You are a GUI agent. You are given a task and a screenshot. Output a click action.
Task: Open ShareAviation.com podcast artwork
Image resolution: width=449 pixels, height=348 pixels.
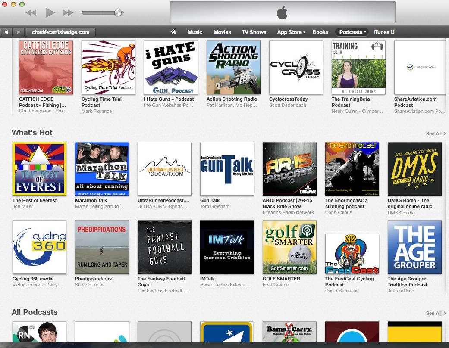[420, 68]
